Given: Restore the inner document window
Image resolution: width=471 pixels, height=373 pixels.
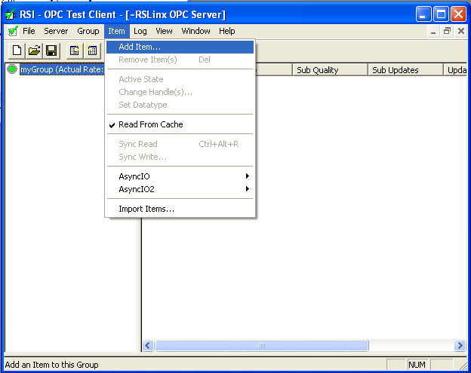Looking at the screenshot, I should 448,31.
